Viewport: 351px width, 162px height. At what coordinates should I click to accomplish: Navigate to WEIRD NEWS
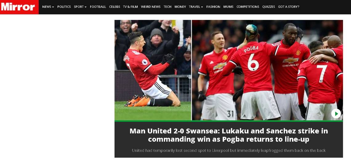[x=151, y=7]
